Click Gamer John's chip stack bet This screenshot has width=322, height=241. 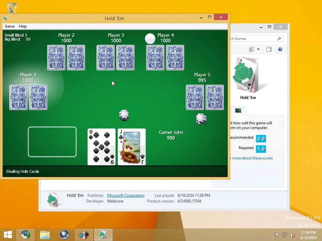pyautogui.click(x=124, y=115)
